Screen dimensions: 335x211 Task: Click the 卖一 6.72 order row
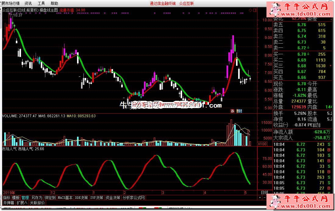(x=300, y=48)
